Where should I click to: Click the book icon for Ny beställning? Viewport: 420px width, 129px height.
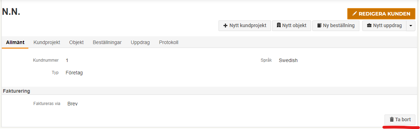pyautogui.click(x=319, y=25)
